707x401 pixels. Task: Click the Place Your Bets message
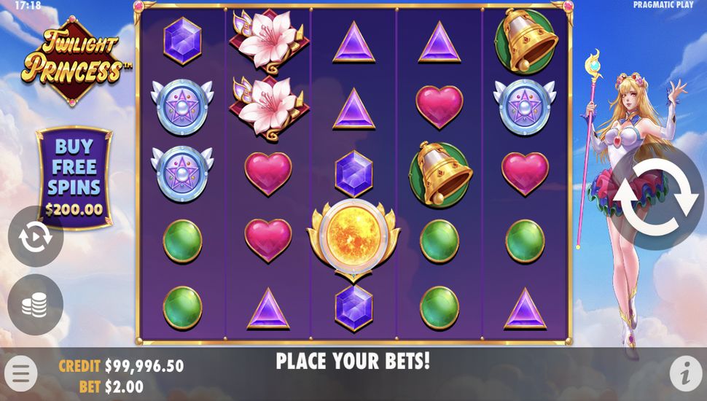click(353, 362)
